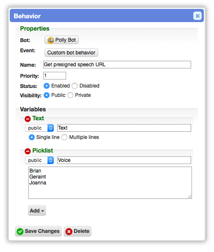Click the Polly Bot avatar icon

51,40
